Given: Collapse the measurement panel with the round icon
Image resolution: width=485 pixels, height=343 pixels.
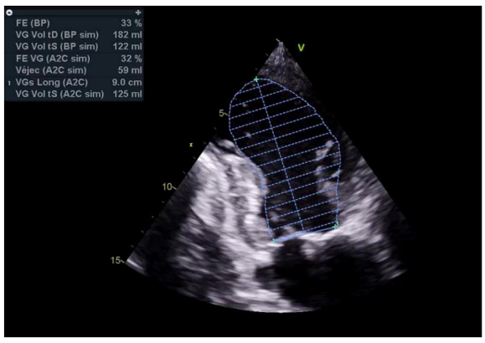Looking at the screenshot, I should pyautogui.click(x=9, y=13).
